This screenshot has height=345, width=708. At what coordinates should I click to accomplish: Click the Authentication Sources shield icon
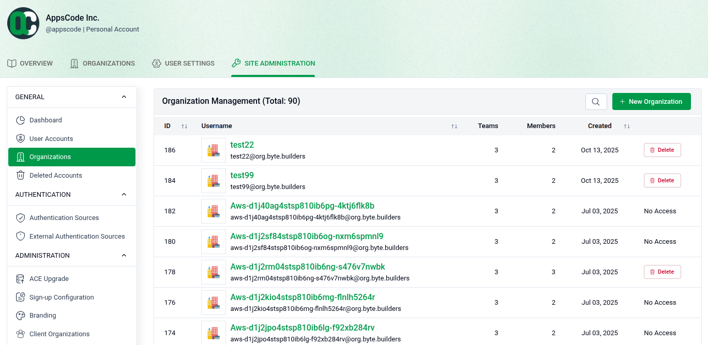coord(20,217)
